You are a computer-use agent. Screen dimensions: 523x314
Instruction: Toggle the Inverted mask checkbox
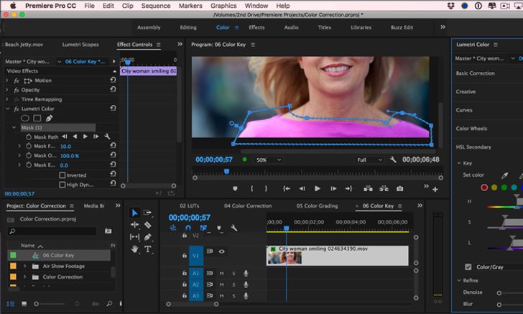coord(62,175)
